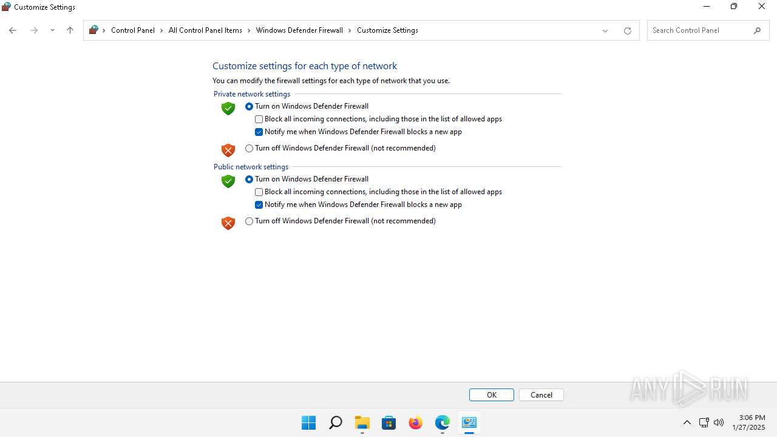Expand the chevron before Control Panel breadcrumb
Image resolution: width=777 pixels, height=437 pixels.
click(x=104, y=30)
